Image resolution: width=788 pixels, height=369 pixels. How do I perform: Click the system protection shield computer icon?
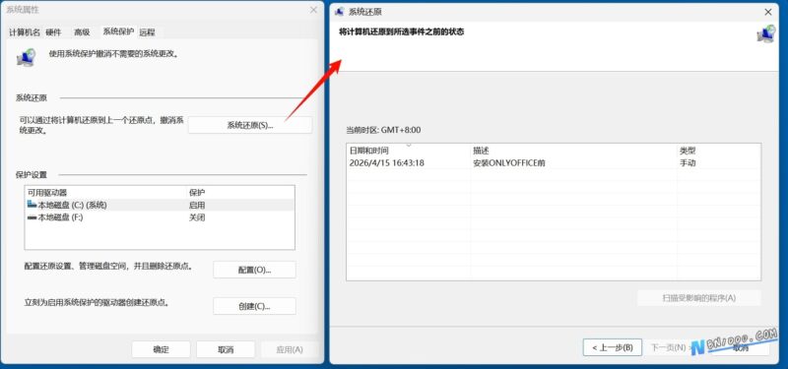[26, 57]
